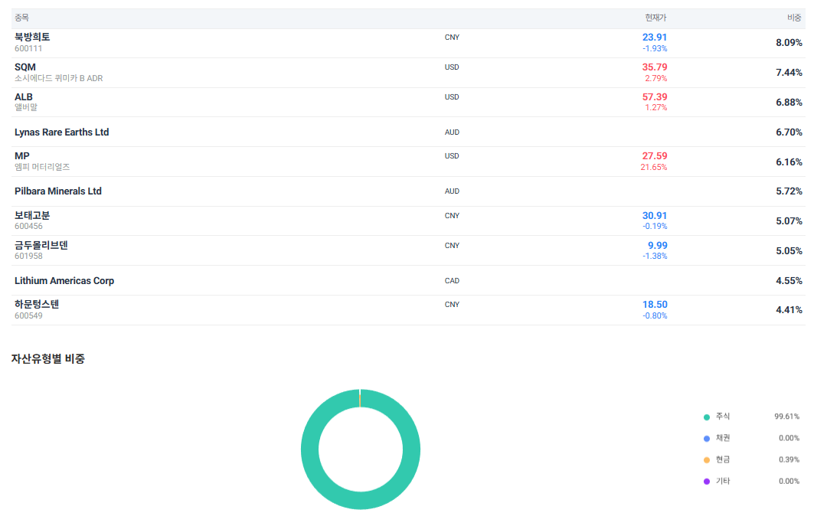Screen dimensions: 827x513
Task: Click the 하문텅스텐 stock name
Action: click(37, 304)
